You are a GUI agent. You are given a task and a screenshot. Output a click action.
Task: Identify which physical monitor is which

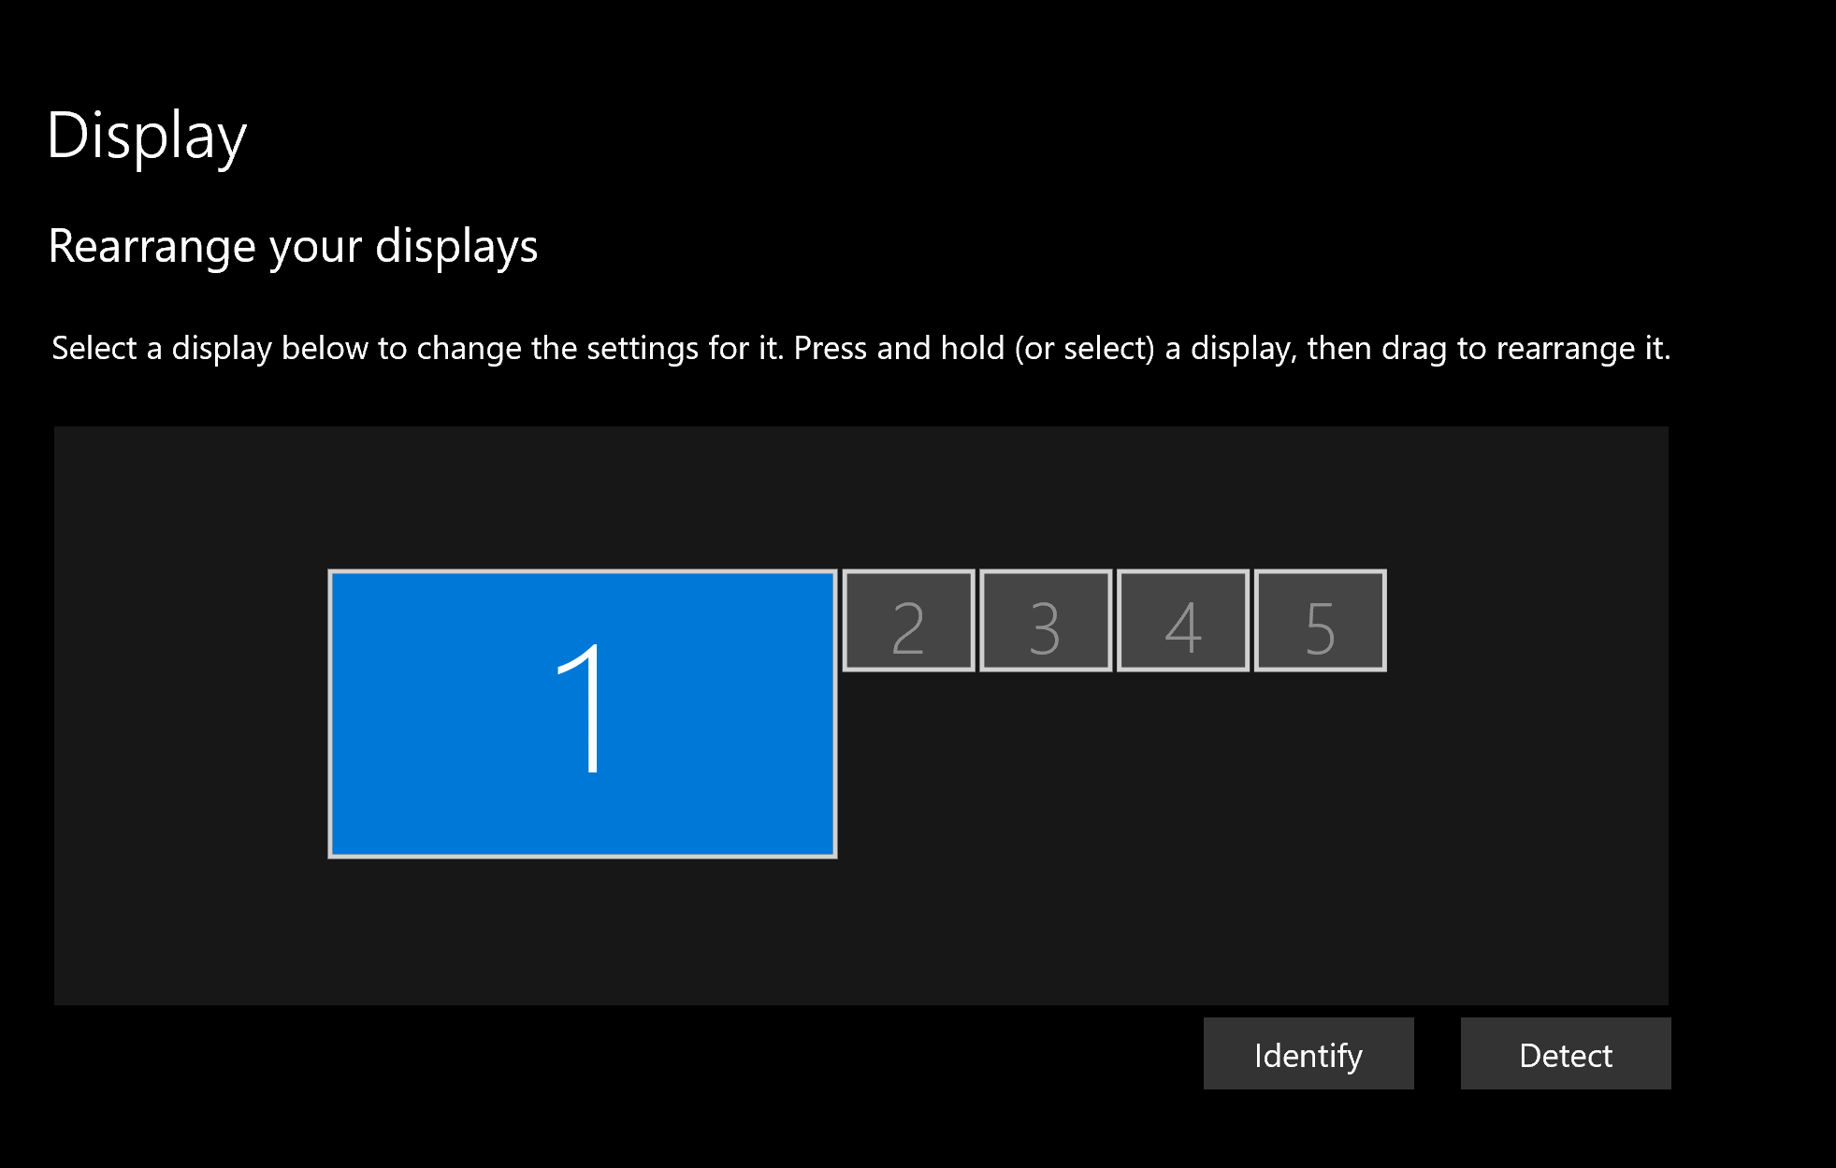tap(1307, 1054)
